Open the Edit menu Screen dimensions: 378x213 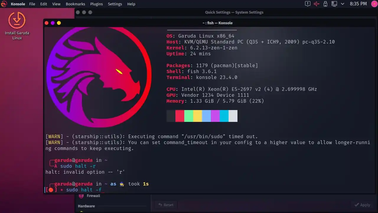(x=44, y=4)
